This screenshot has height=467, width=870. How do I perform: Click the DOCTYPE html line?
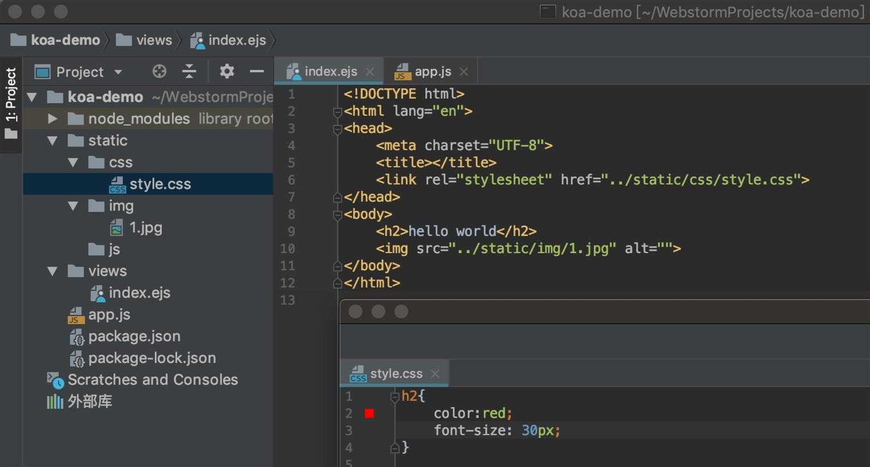pos(404,94)
